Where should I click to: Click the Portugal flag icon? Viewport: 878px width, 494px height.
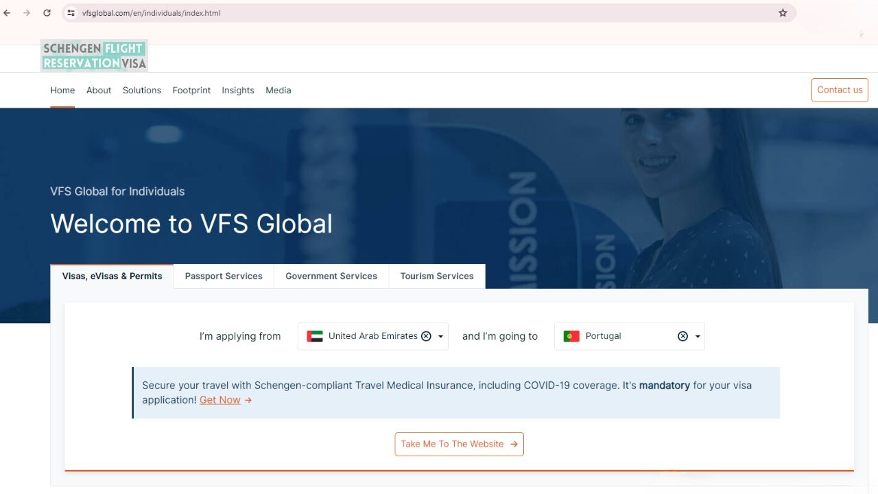571,336
